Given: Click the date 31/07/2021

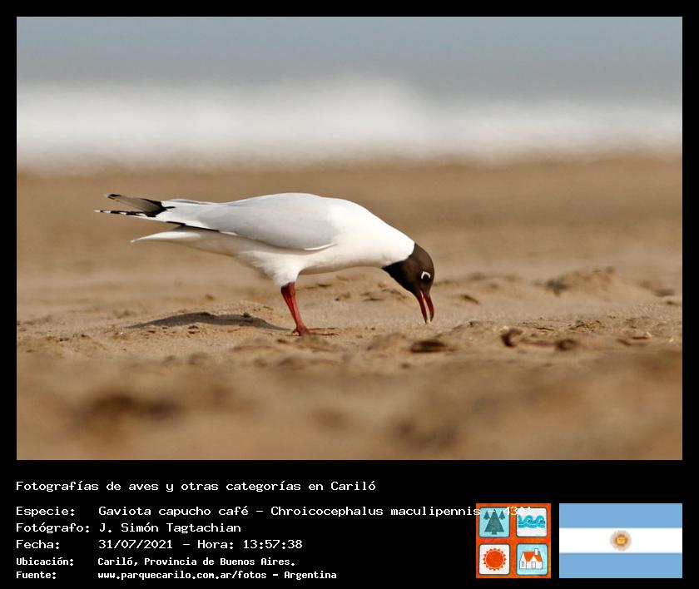Looking at the screenshot, I should point(136,544).
